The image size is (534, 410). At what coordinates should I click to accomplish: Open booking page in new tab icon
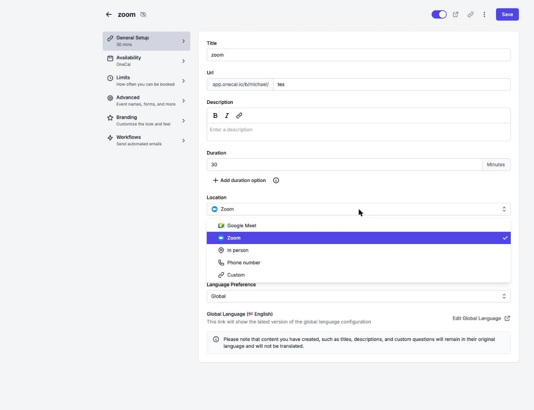(456, 14)
